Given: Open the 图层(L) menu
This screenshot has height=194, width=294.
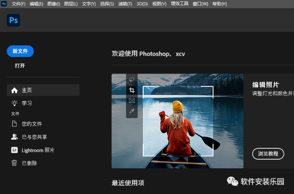Looking at the screenshot, I should pyautogui.click(x=71, y=4).
